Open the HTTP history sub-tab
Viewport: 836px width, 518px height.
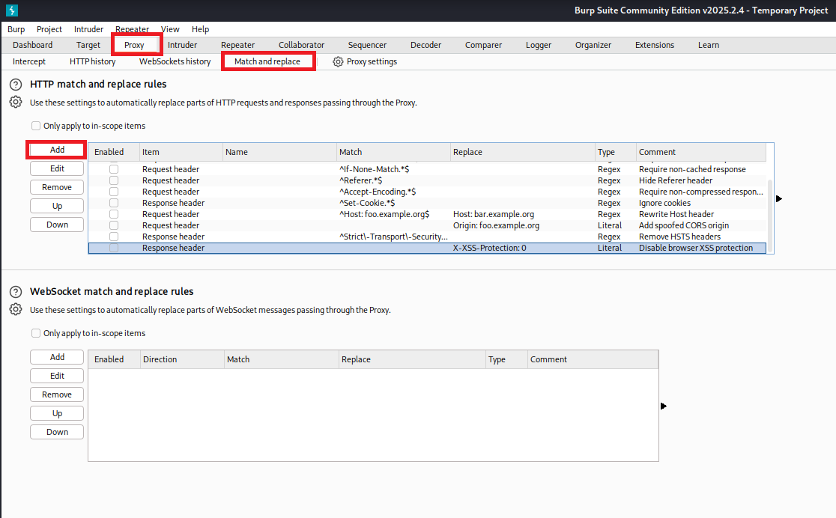coord(92,61)
